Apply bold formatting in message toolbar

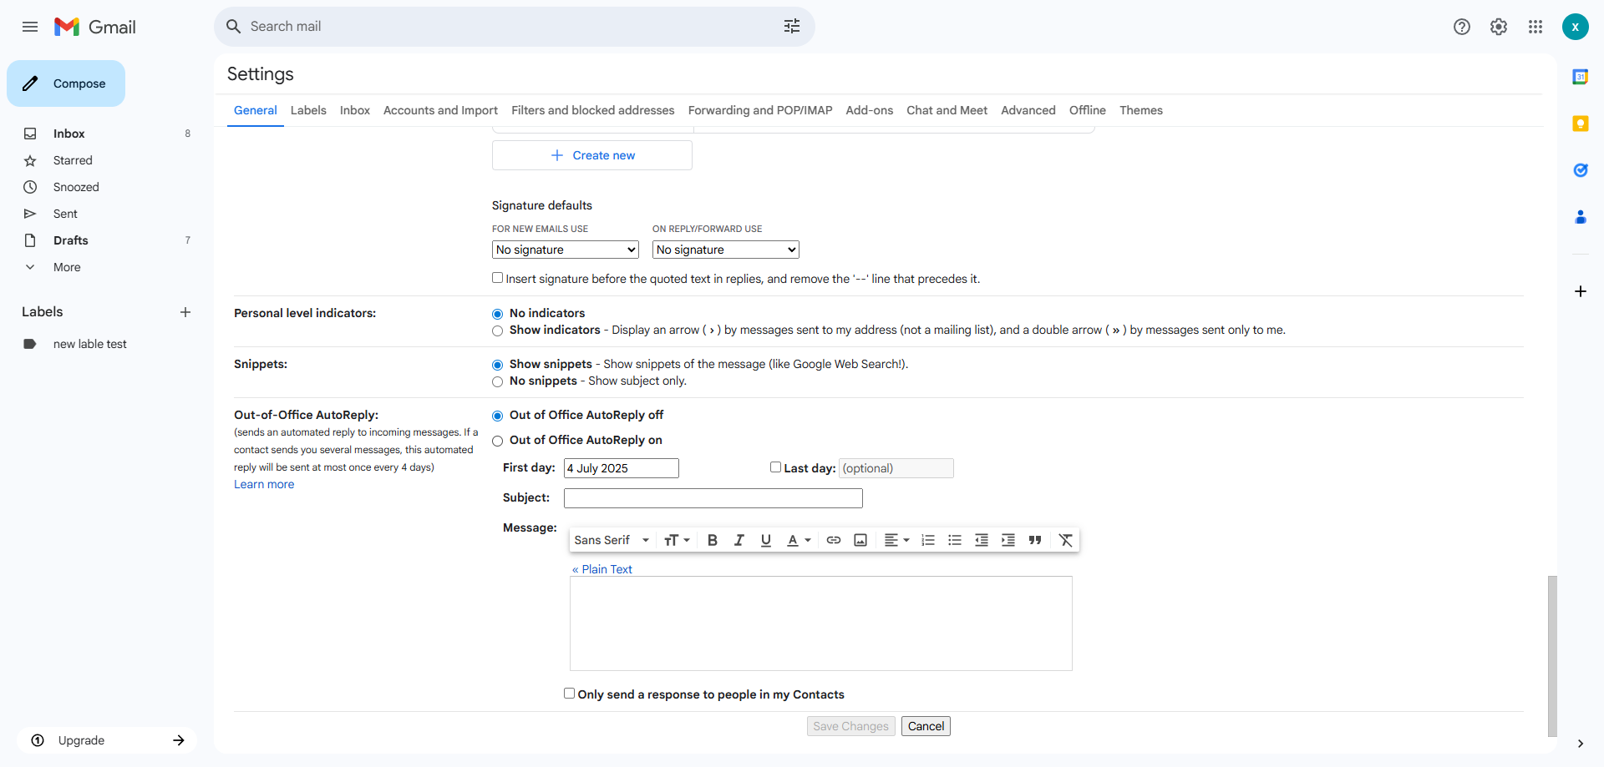(x=713, y=540)
